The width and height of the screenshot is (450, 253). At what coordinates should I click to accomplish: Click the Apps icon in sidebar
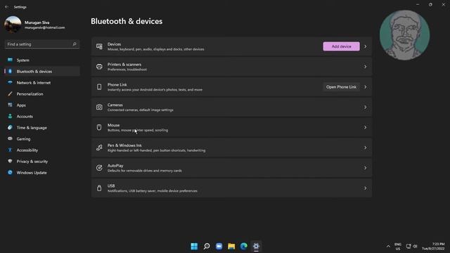pos(10,105)
